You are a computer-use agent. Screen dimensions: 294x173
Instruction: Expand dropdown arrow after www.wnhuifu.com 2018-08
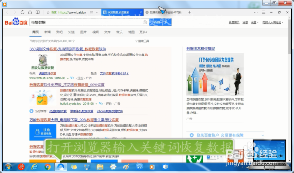click(68, 78)
